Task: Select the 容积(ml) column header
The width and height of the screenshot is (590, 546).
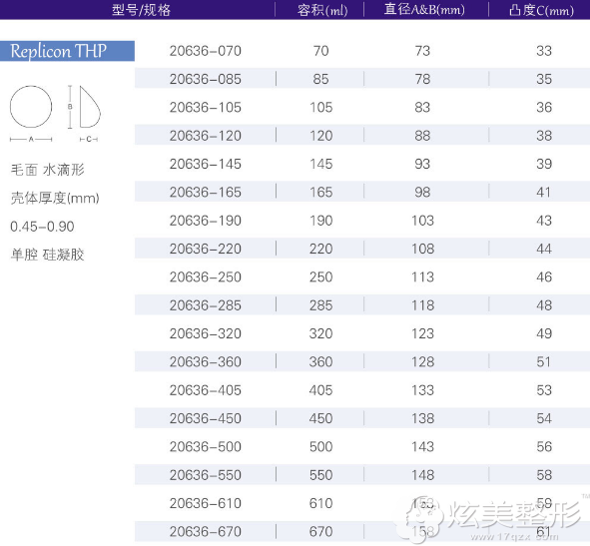Action: 322,10
